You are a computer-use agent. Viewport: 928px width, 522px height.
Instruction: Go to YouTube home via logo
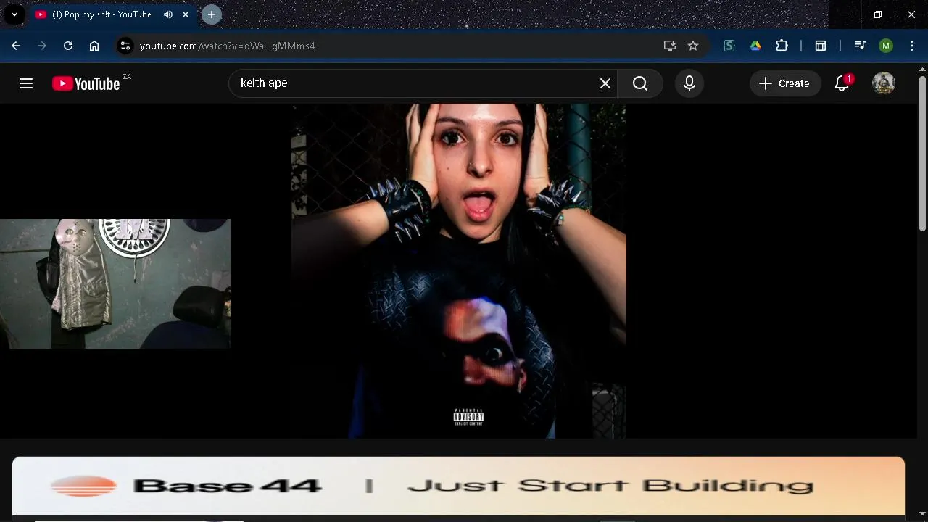tap(86, 84)
